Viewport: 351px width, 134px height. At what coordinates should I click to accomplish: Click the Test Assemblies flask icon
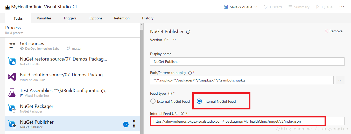tap(12, 93)
